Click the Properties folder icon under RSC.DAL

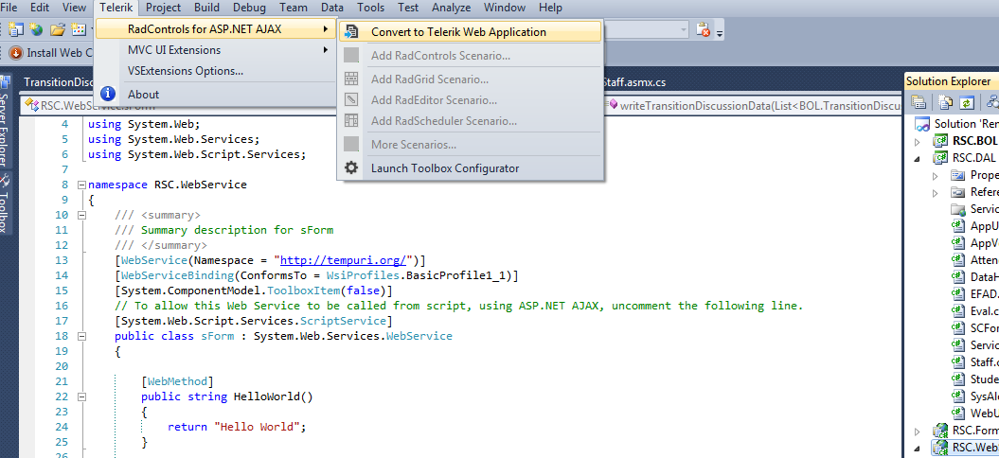[957, 175]
